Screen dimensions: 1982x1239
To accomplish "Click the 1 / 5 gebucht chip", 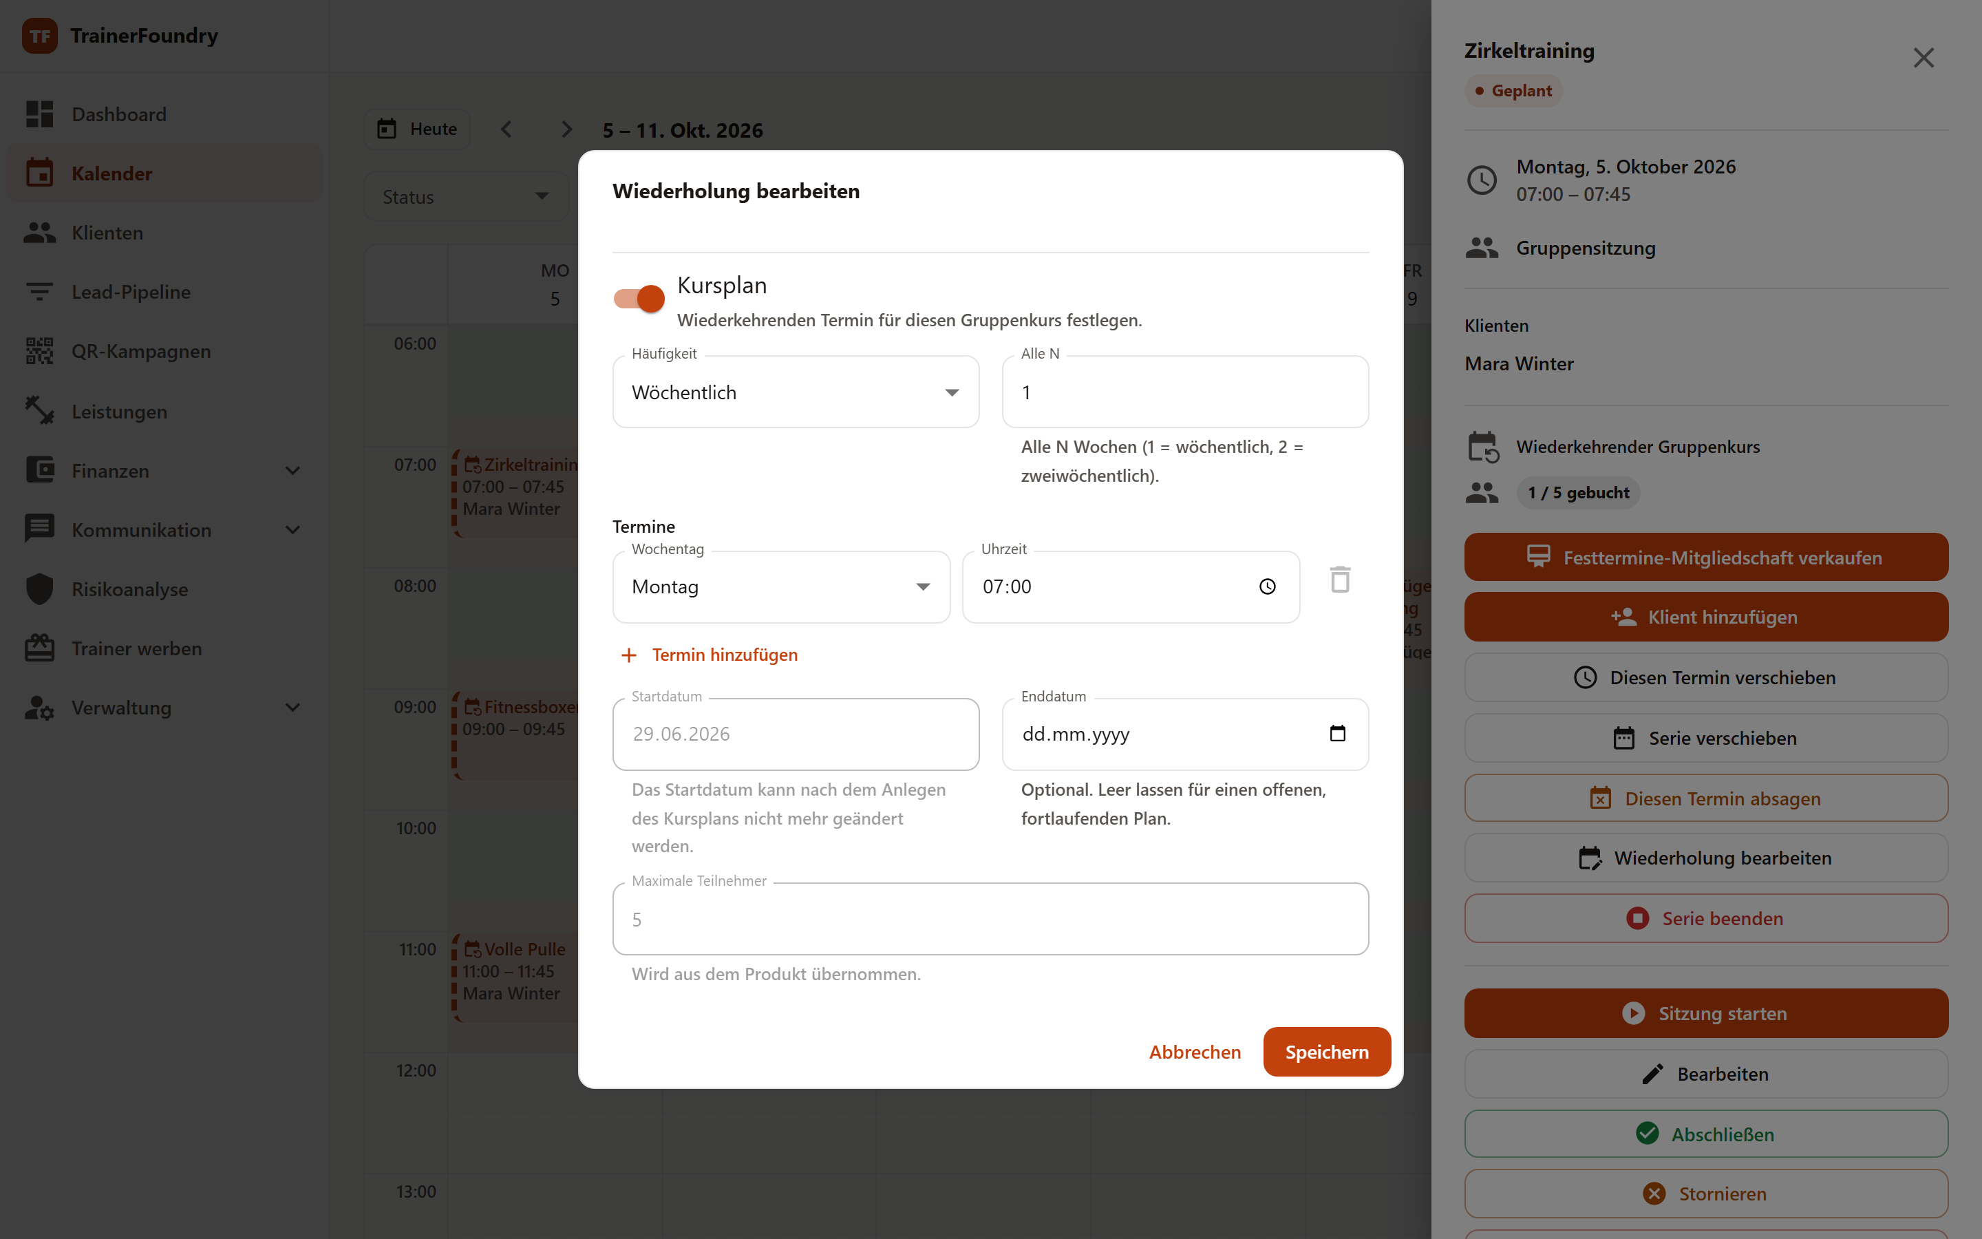I will [1577, 492].
